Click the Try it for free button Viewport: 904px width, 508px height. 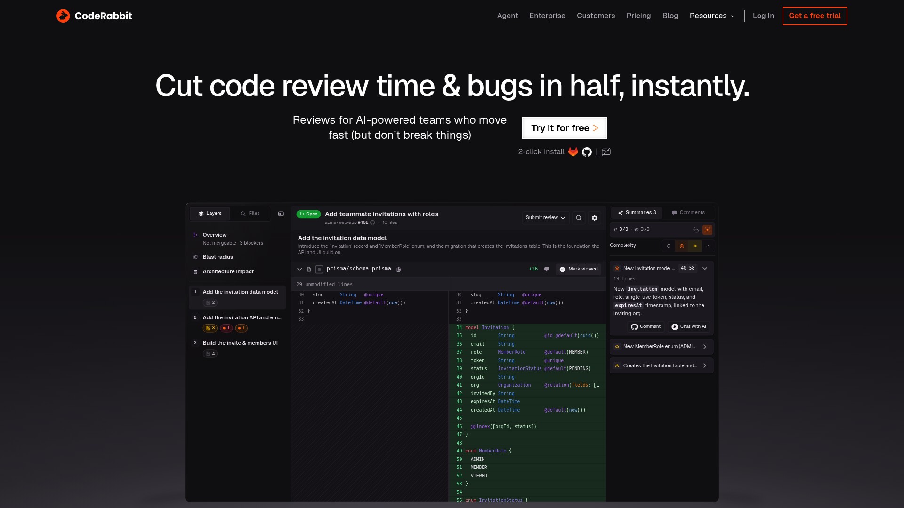point(564,128)
